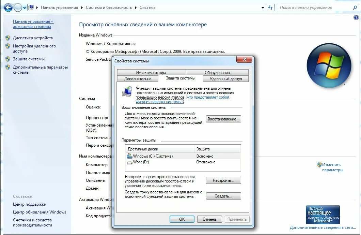Select the Защита системы tab
Screen dimensions: 361x235
pyautogui.click(x=180, y=78)
